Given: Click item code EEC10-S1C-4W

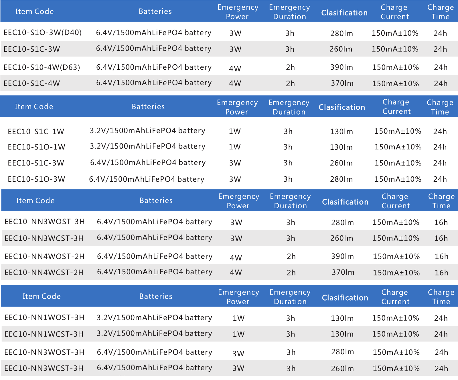Looking at the screenshot, I should (x=32, y=83).
